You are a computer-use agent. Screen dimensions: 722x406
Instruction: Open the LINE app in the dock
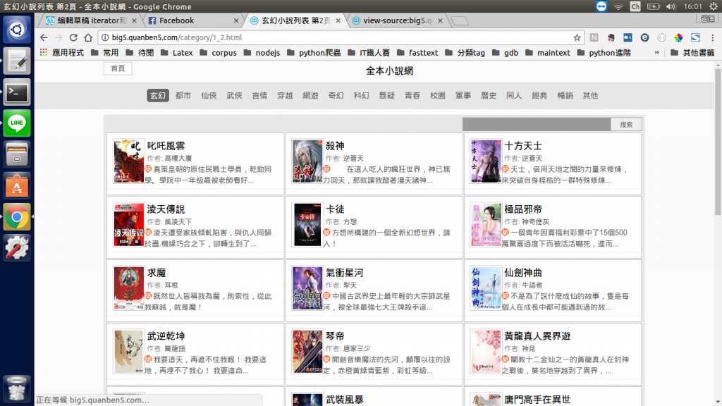click(x=17, y=123)
